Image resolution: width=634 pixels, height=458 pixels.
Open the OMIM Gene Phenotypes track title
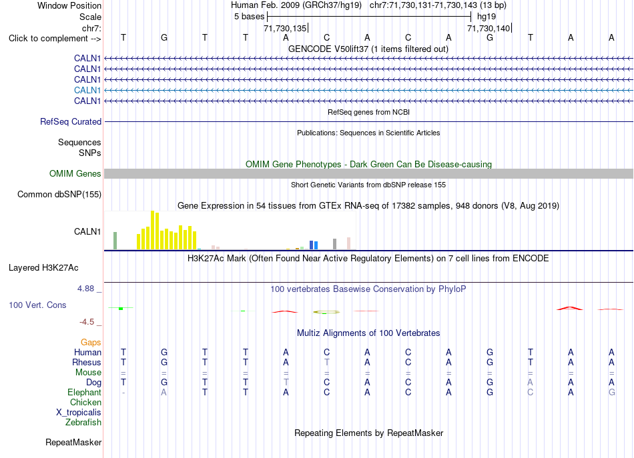368,165
